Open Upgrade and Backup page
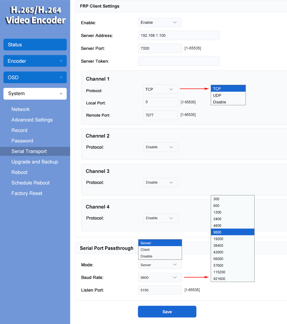Screen dimensions: 287x324 click(x=35, y=162)
